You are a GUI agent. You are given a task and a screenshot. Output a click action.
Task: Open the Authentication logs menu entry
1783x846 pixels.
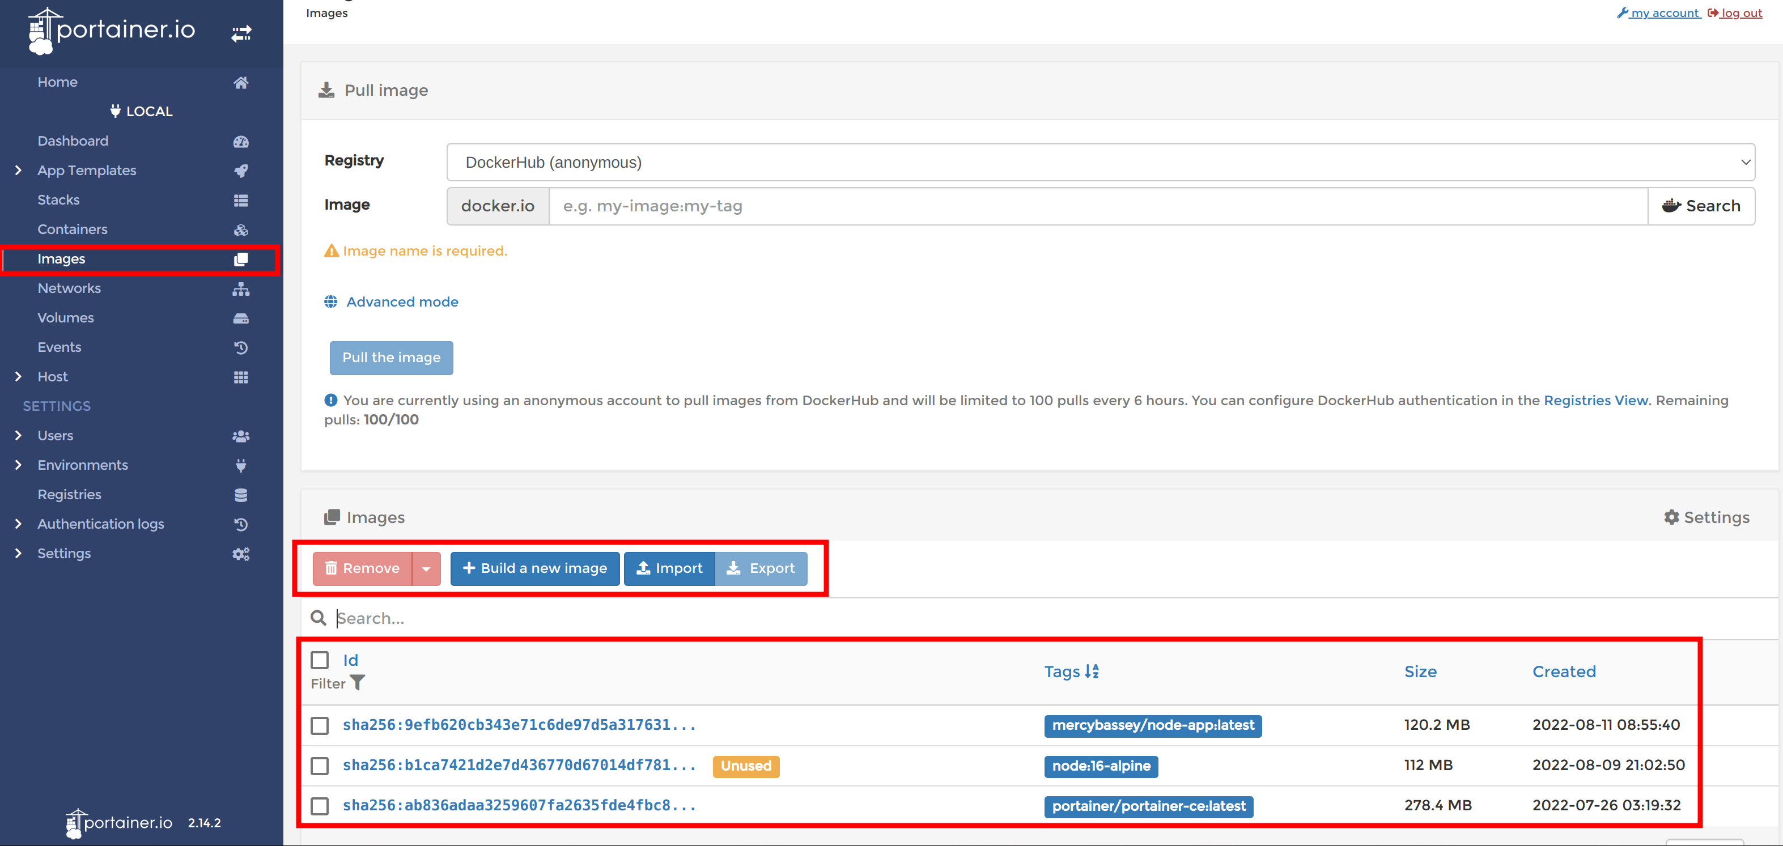(x=100, y=524)
